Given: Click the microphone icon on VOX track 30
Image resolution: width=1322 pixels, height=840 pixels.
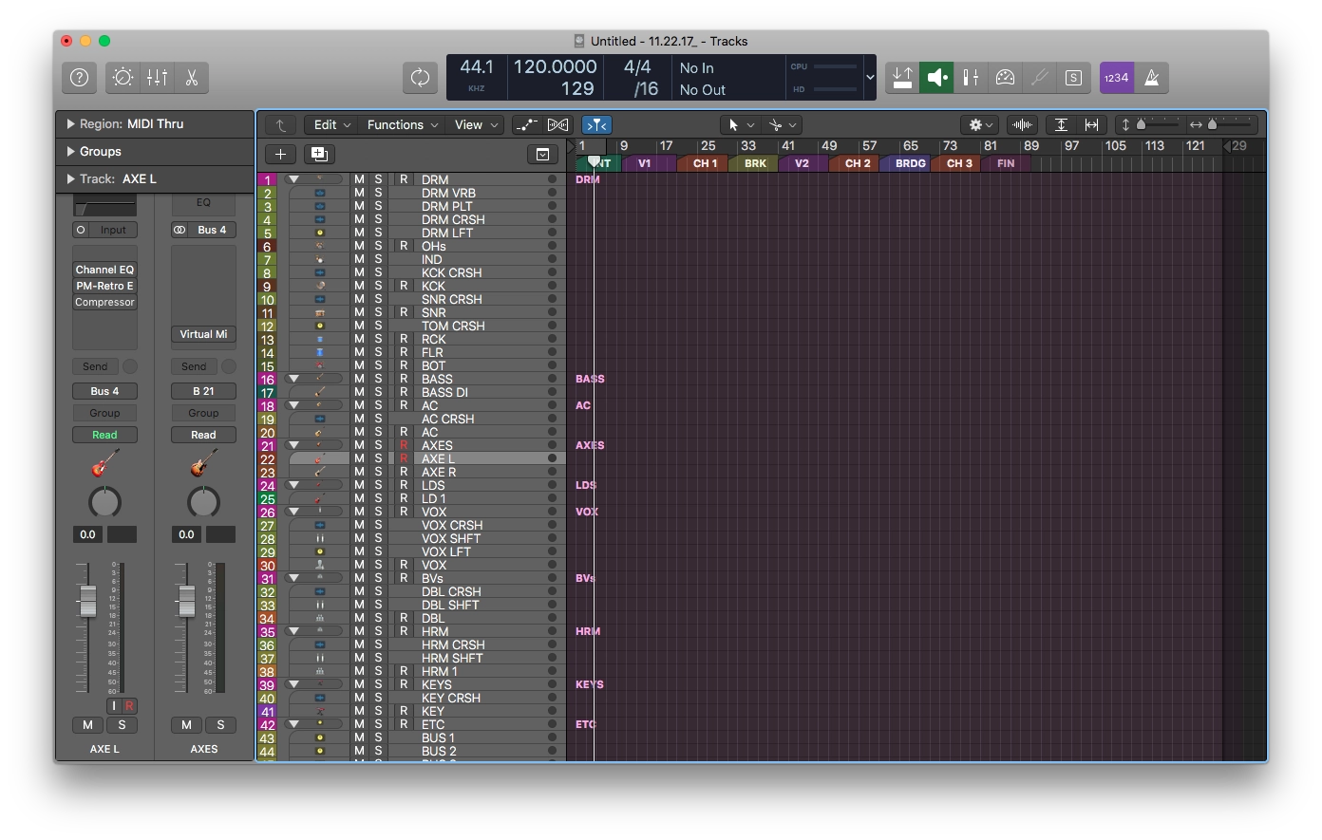Looking at the screenshot, I should 320,565.
